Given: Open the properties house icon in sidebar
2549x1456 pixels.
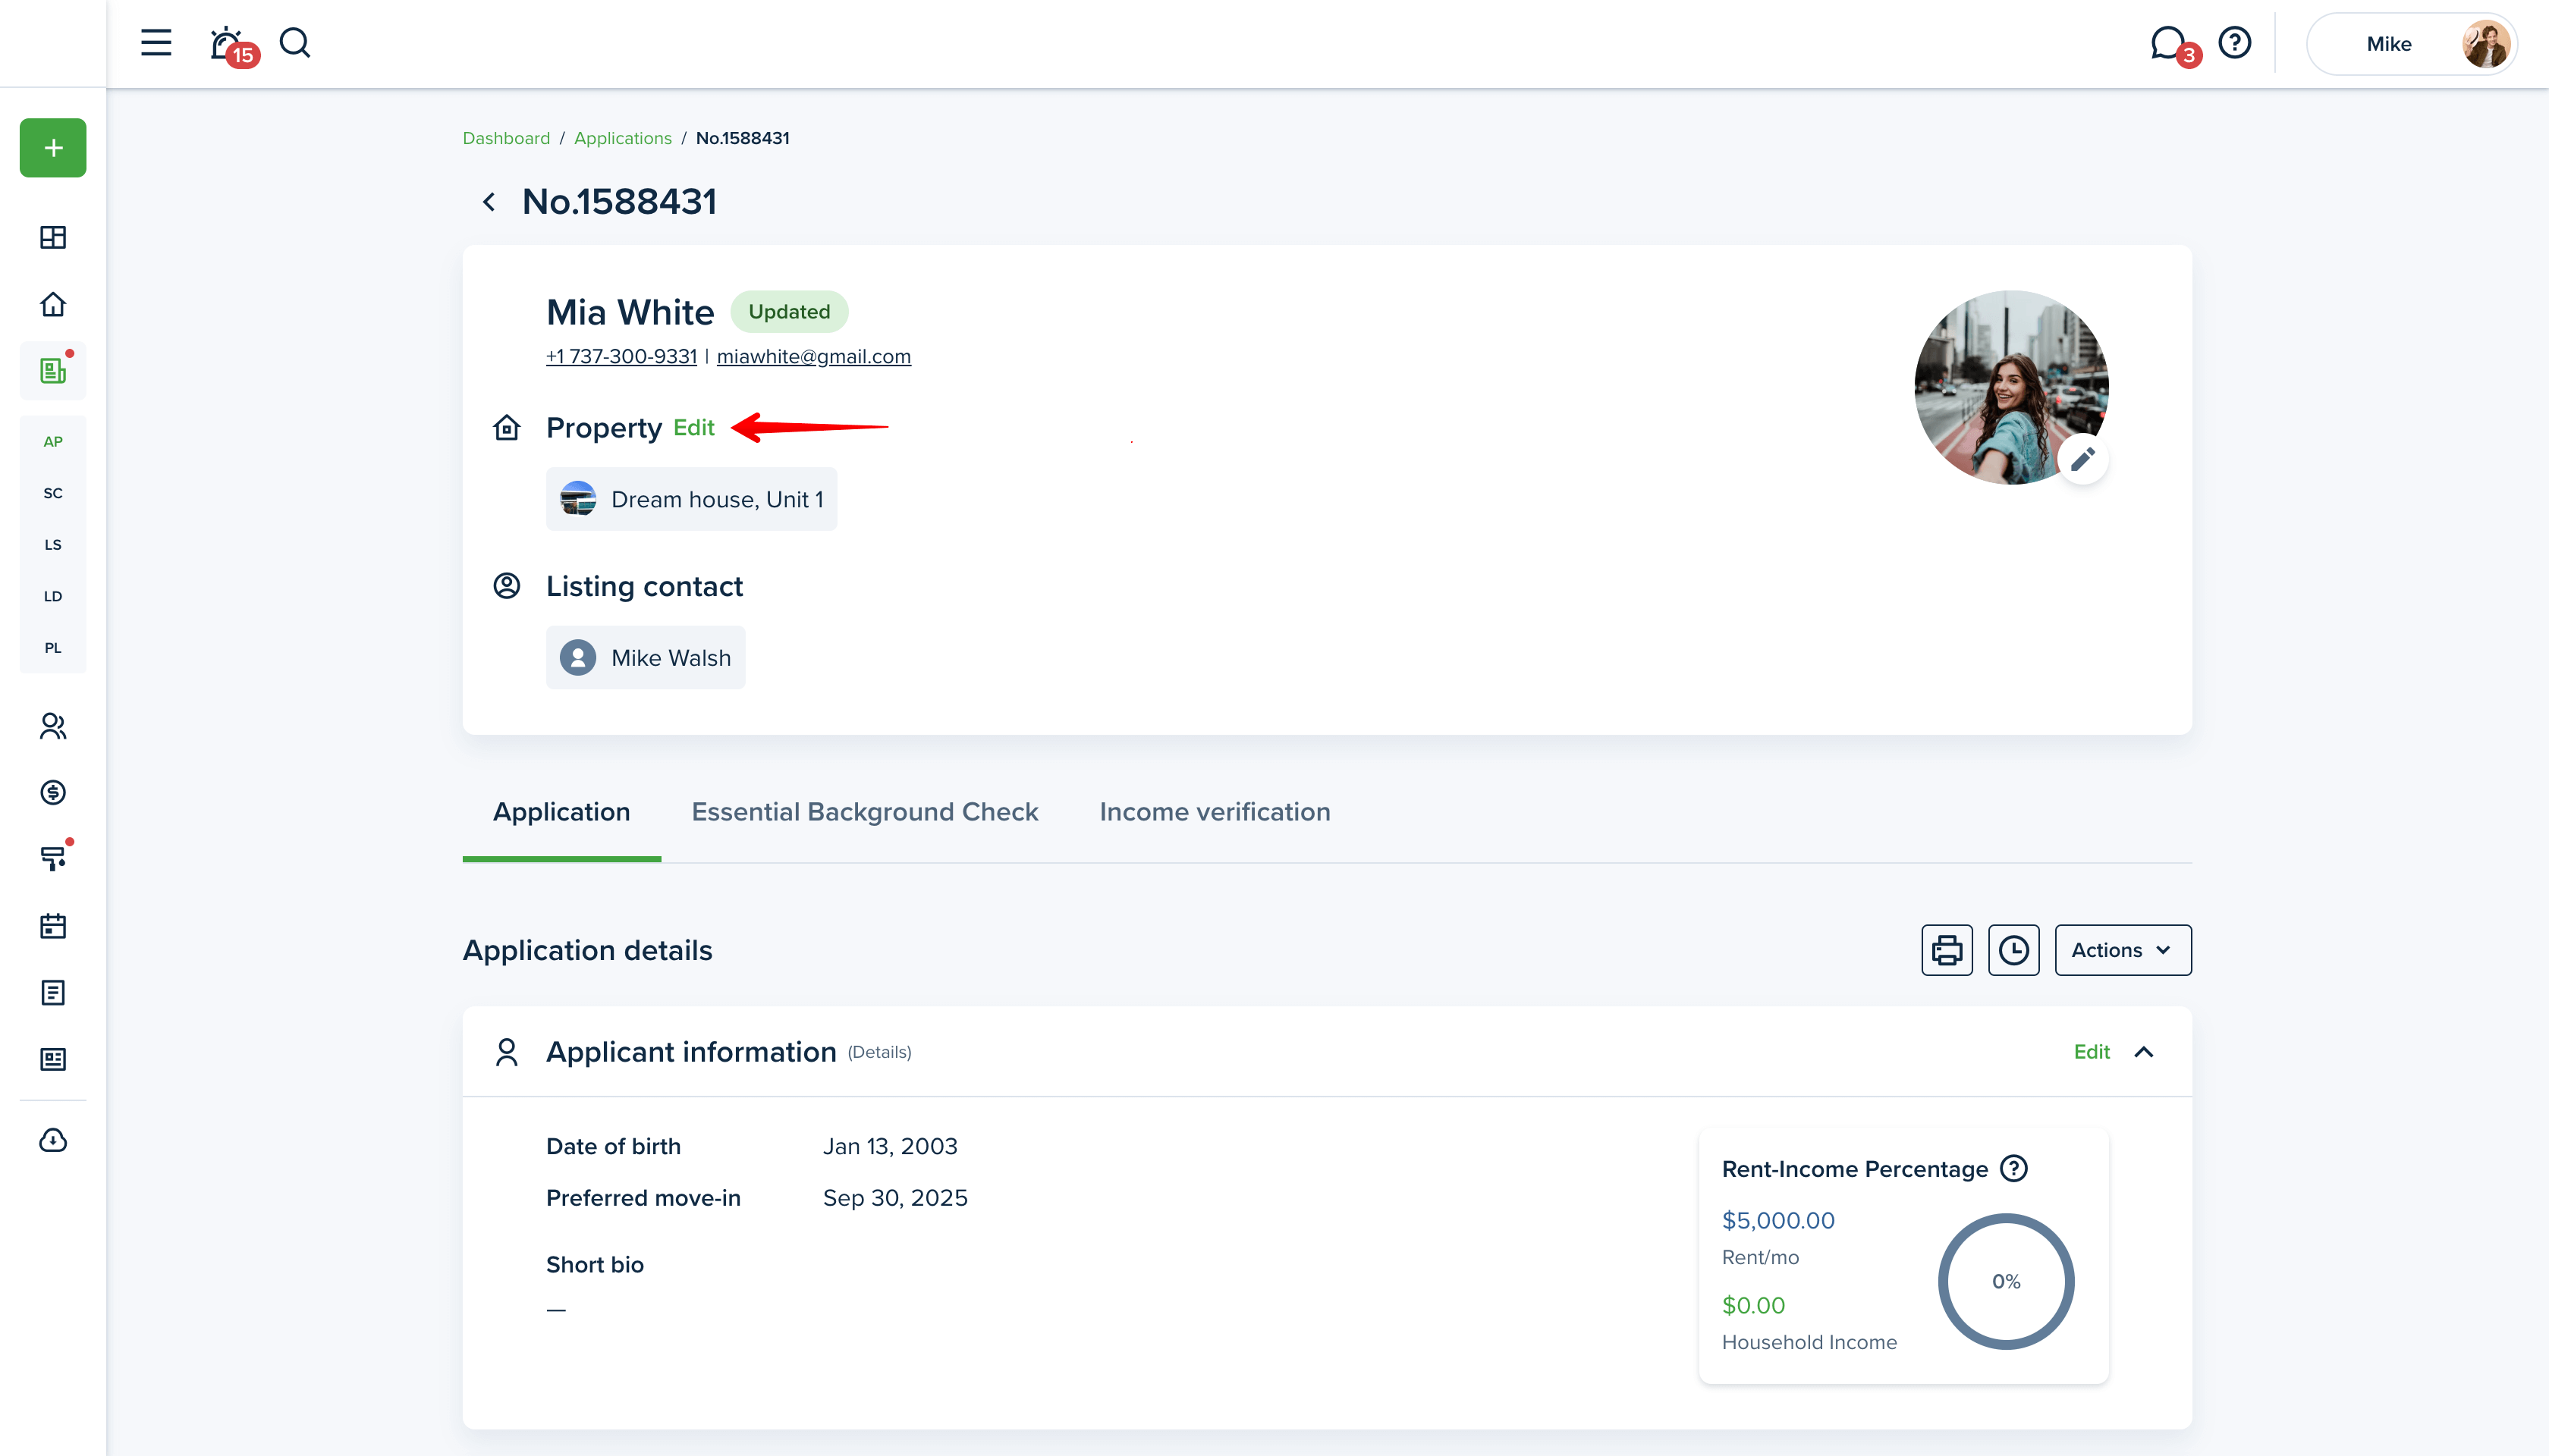Looking at the screenshot, I should tap(53, 304).
